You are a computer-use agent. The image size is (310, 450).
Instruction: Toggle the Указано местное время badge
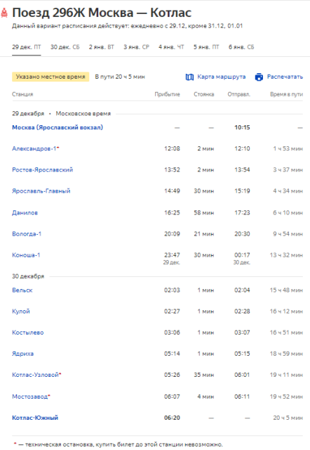coord(50,77)
